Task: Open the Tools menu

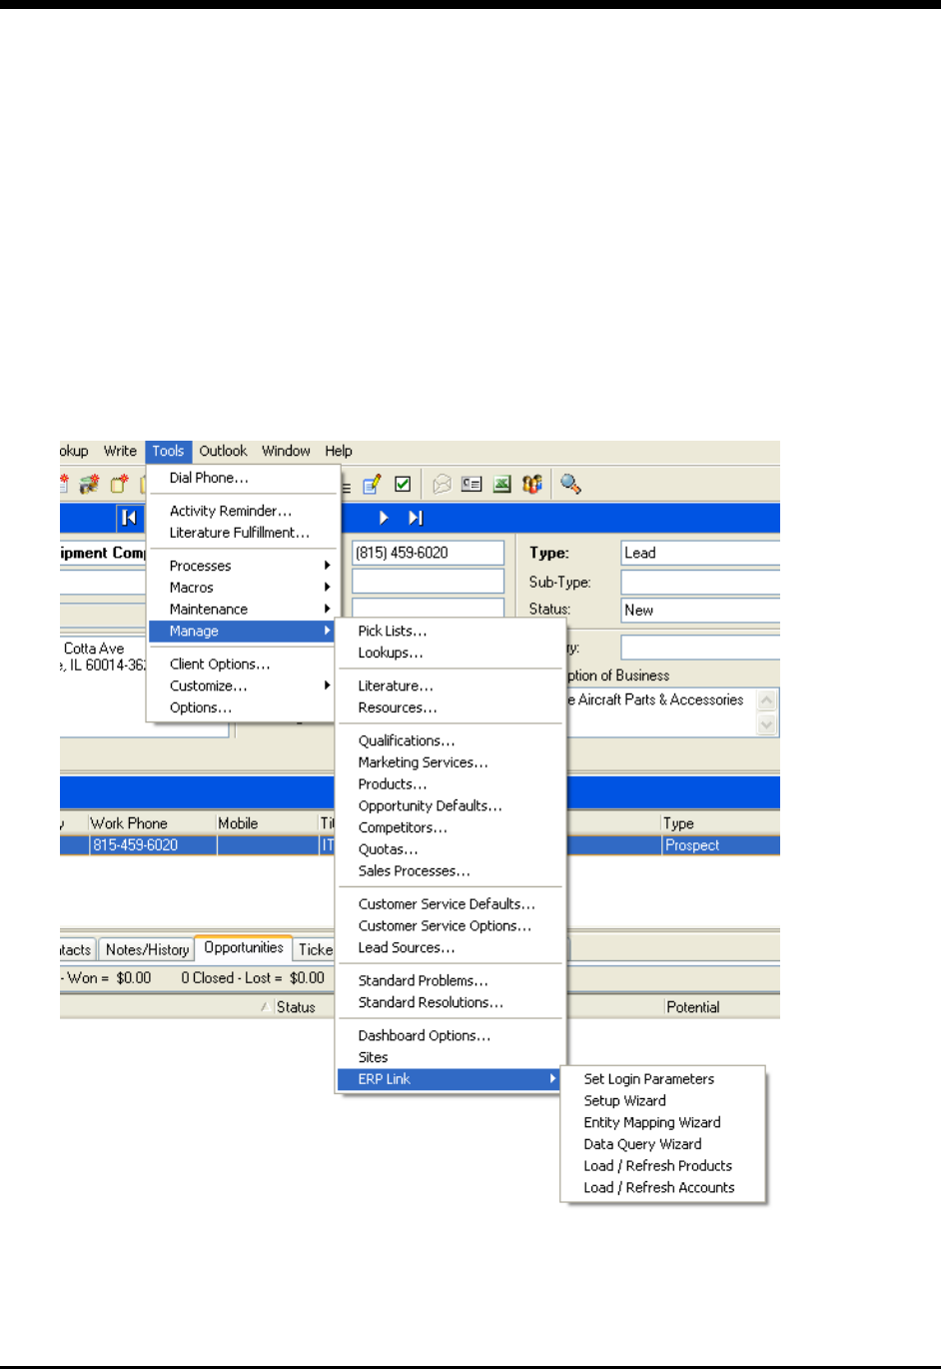Action: [168, 451]
